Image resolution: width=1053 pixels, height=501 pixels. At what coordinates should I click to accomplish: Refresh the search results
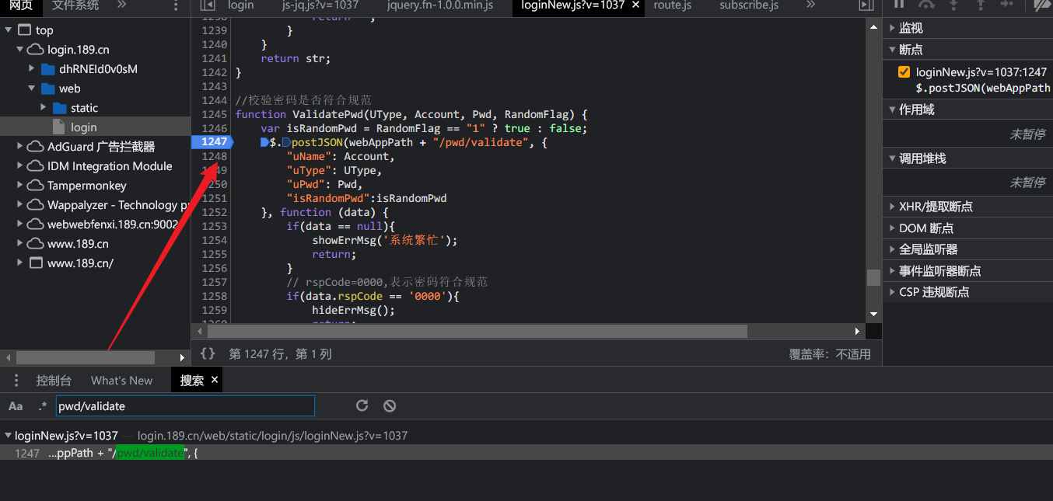tap(362, 405)
